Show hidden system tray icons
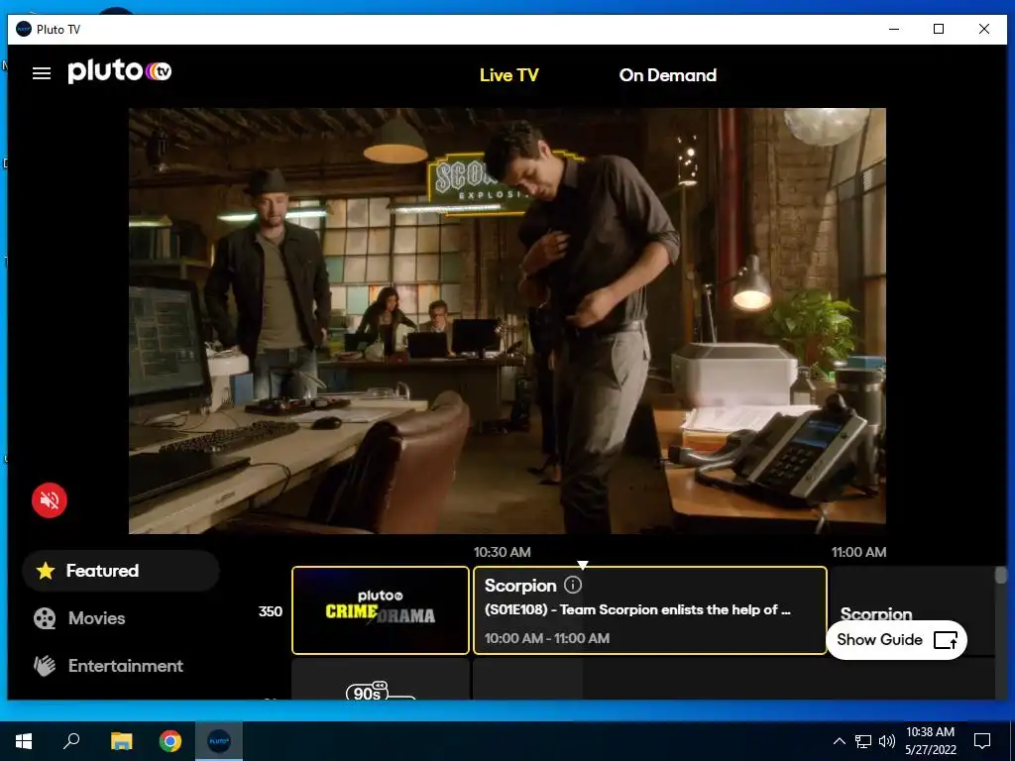The height and width of the screenshot is (761, 1015). (x=839, y=741)
